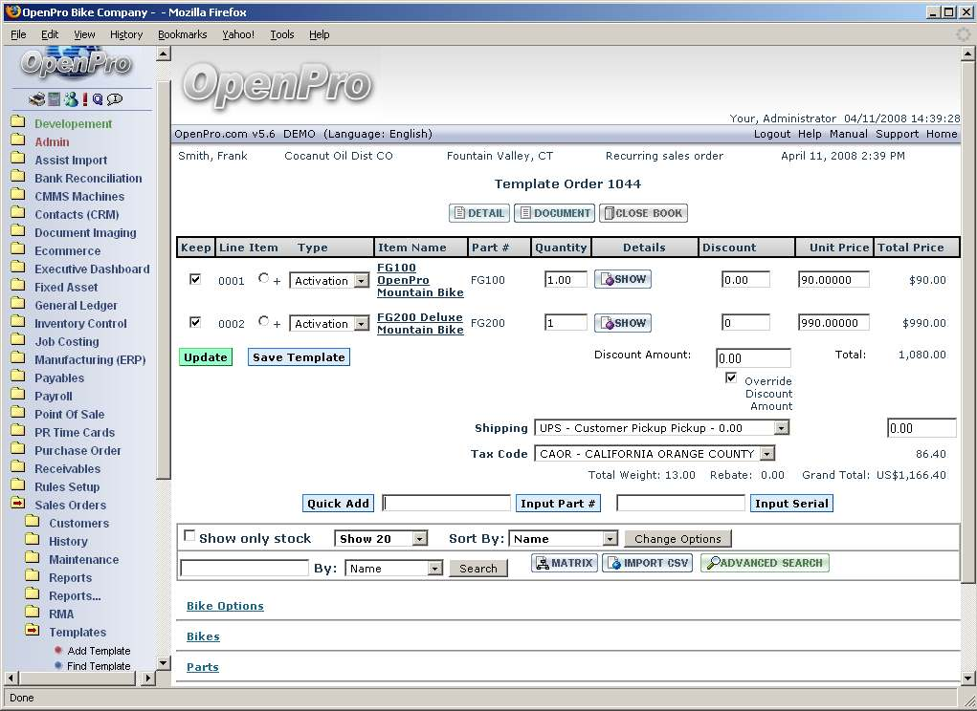The width and height of the screenshot is (977, 711).
Task: Follow the Bike Options link
Action: (225, 607)
